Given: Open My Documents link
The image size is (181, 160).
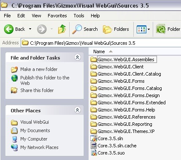Looking at the screenshot, I should 35,130.
